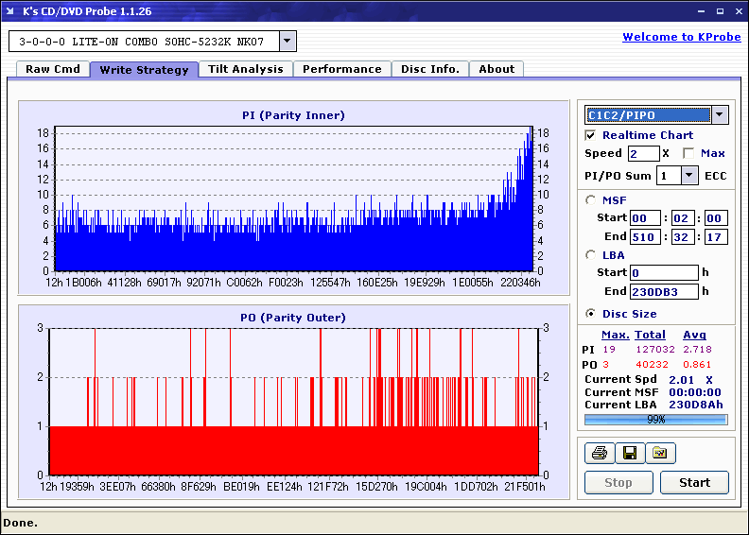749x535 pixels.
Task: Select the MSF radio button
Action: point(591,199)
